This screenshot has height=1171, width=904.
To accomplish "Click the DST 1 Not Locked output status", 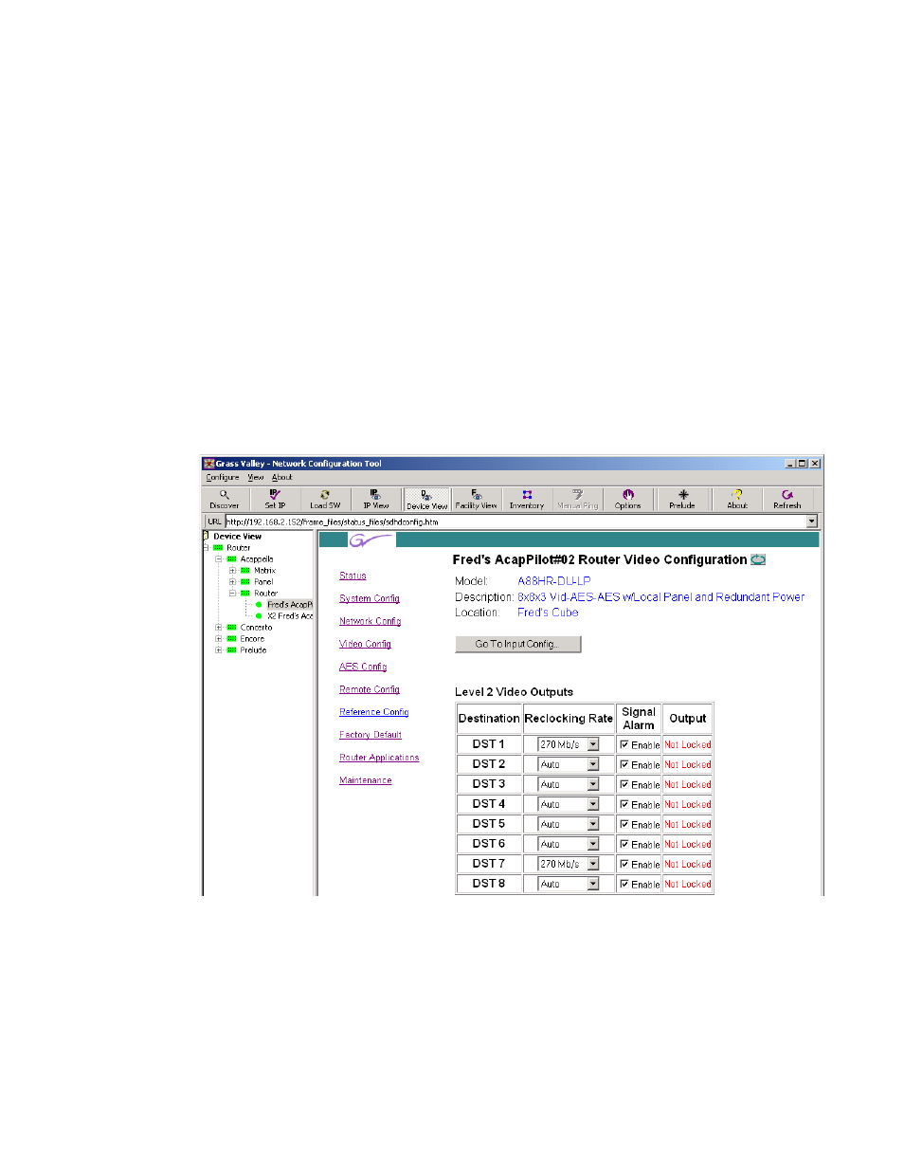I will (x=688, y=744).
